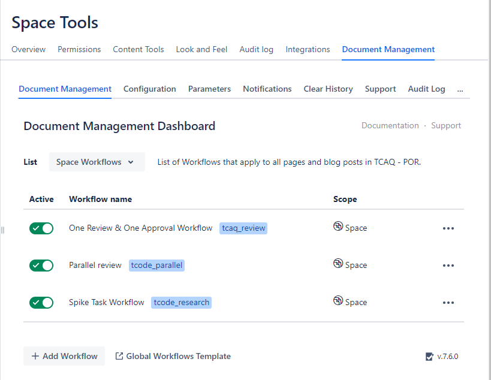
Task: Click the List label beside the dropdown
Action: (31, 162)
